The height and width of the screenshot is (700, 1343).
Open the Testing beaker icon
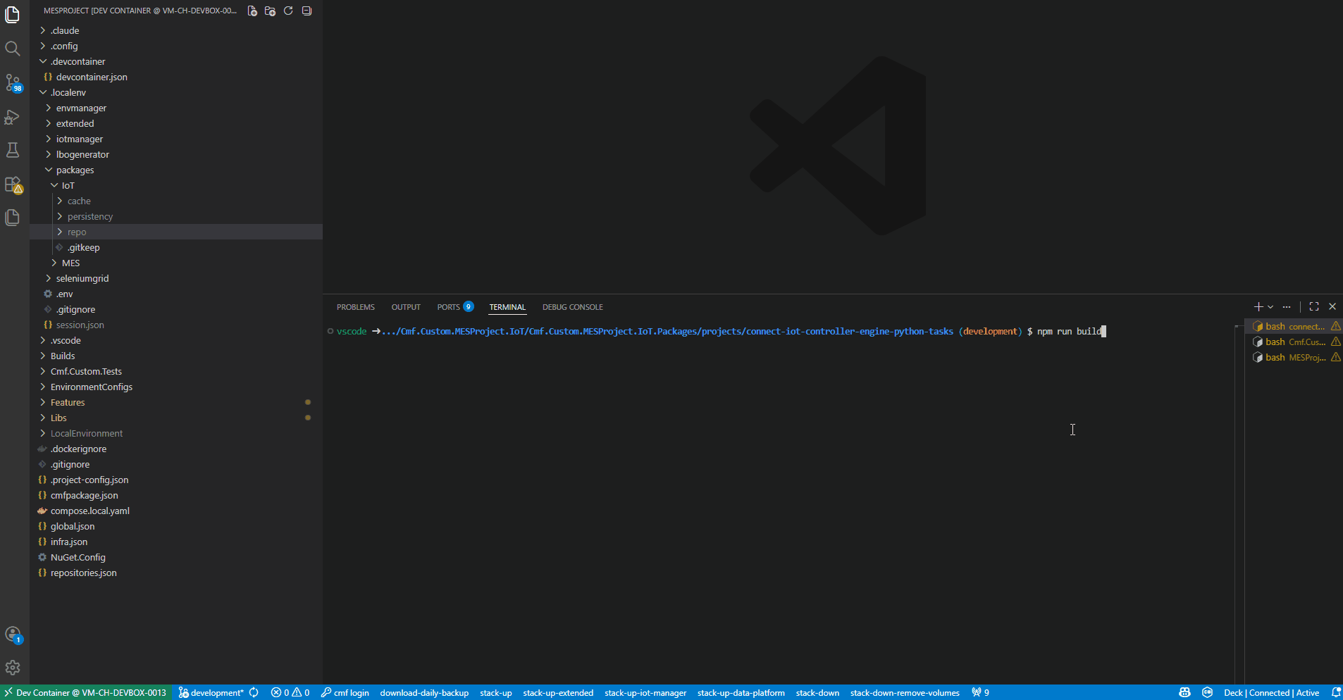[x=13, y=149]
